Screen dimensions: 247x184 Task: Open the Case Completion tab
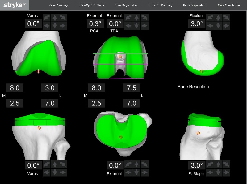click(x=228, y=5)
